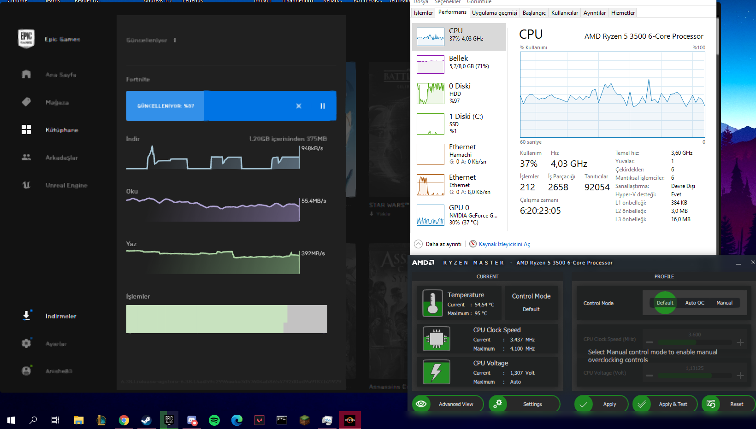756x429 pixels.
Task: Open Minecraft from the taskbar
Action: point(305,420)
